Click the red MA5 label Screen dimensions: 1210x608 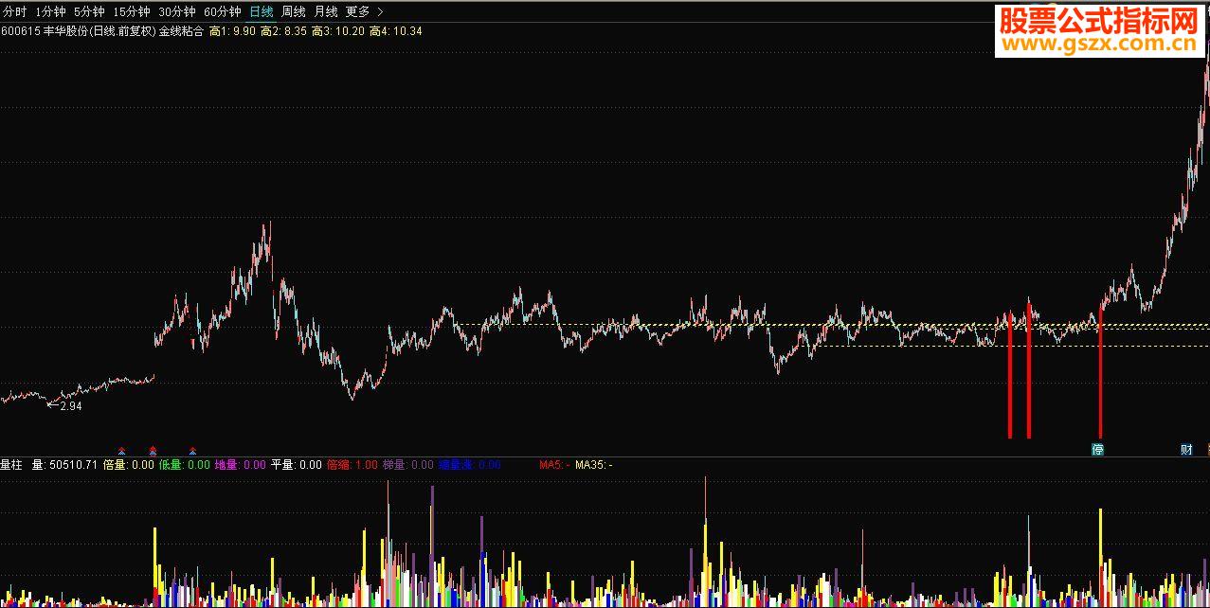point(553,465)
